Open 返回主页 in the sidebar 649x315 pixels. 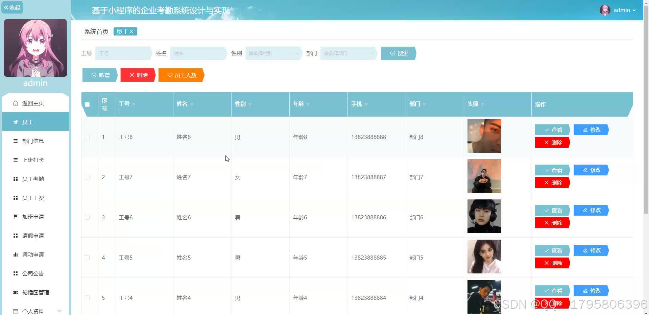coord(35,103)
